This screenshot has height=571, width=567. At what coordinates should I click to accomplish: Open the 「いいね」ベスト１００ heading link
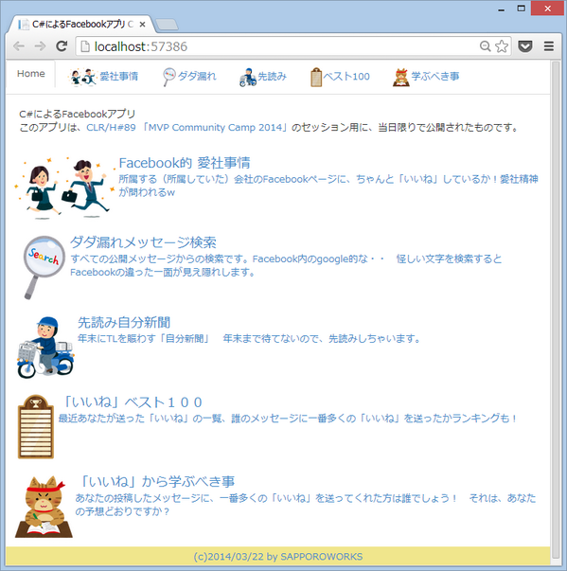[133, 402]
